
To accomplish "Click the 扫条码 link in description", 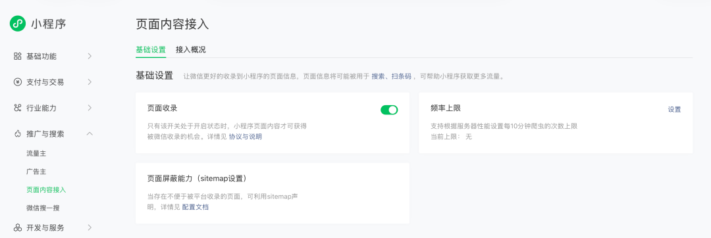I will pyautogui.click(x=402, y=76).
